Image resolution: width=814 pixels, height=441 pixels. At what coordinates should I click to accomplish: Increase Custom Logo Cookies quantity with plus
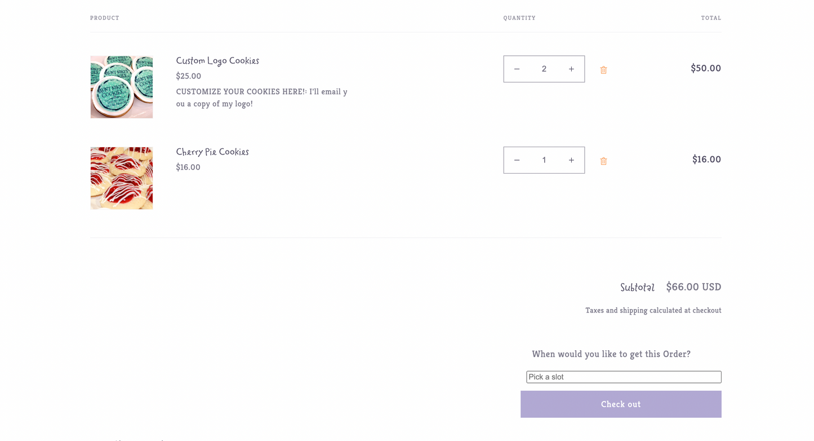tap(571, 69)
